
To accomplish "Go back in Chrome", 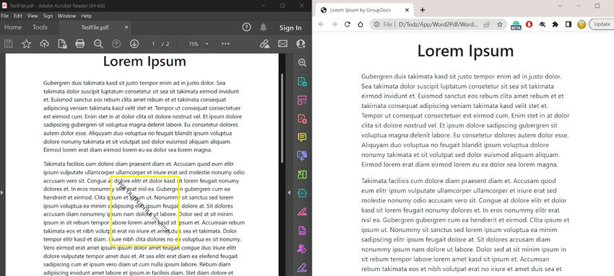I will pyautogui.click(x=321, y=25).
